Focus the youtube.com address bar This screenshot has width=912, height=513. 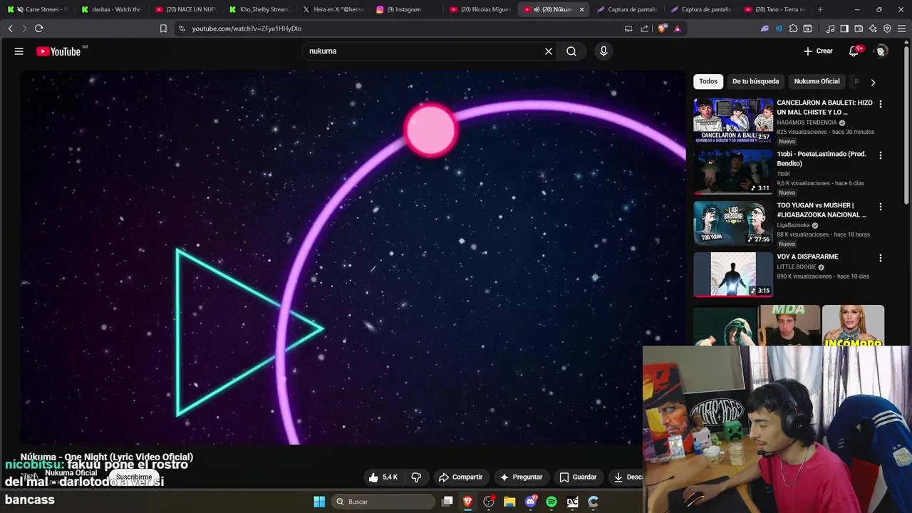(x=399, y=28)
